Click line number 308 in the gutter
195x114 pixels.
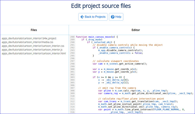click(72, 91)
